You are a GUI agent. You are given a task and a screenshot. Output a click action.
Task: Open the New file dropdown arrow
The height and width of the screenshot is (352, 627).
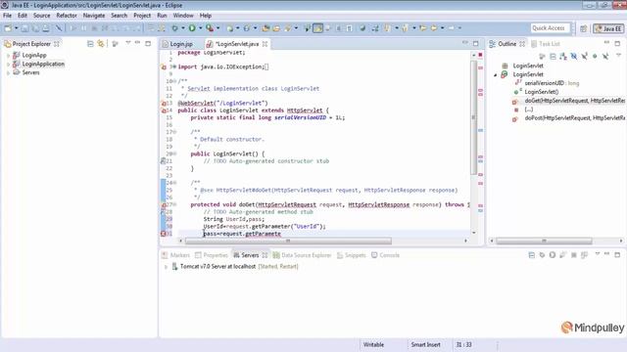[x=16, y=28]
